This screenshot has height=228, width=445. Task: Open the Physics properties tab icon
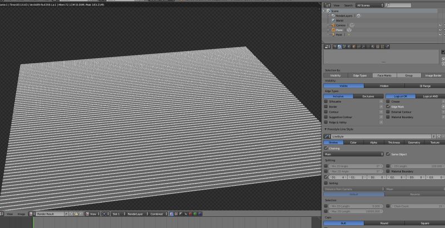387,47
